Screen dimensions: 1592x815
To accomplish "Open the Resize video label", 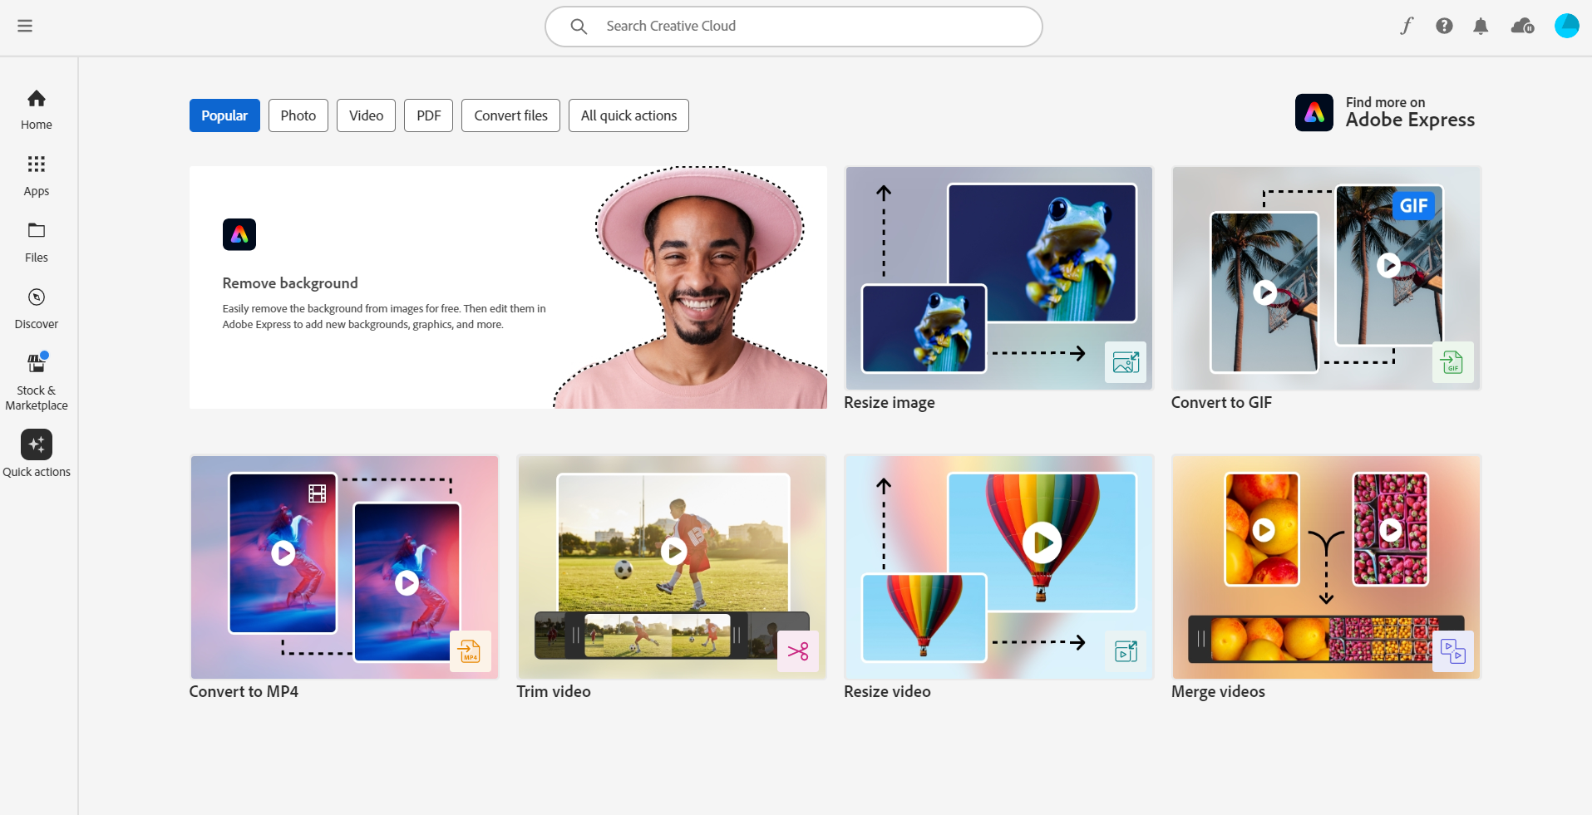I will point(887,692).
